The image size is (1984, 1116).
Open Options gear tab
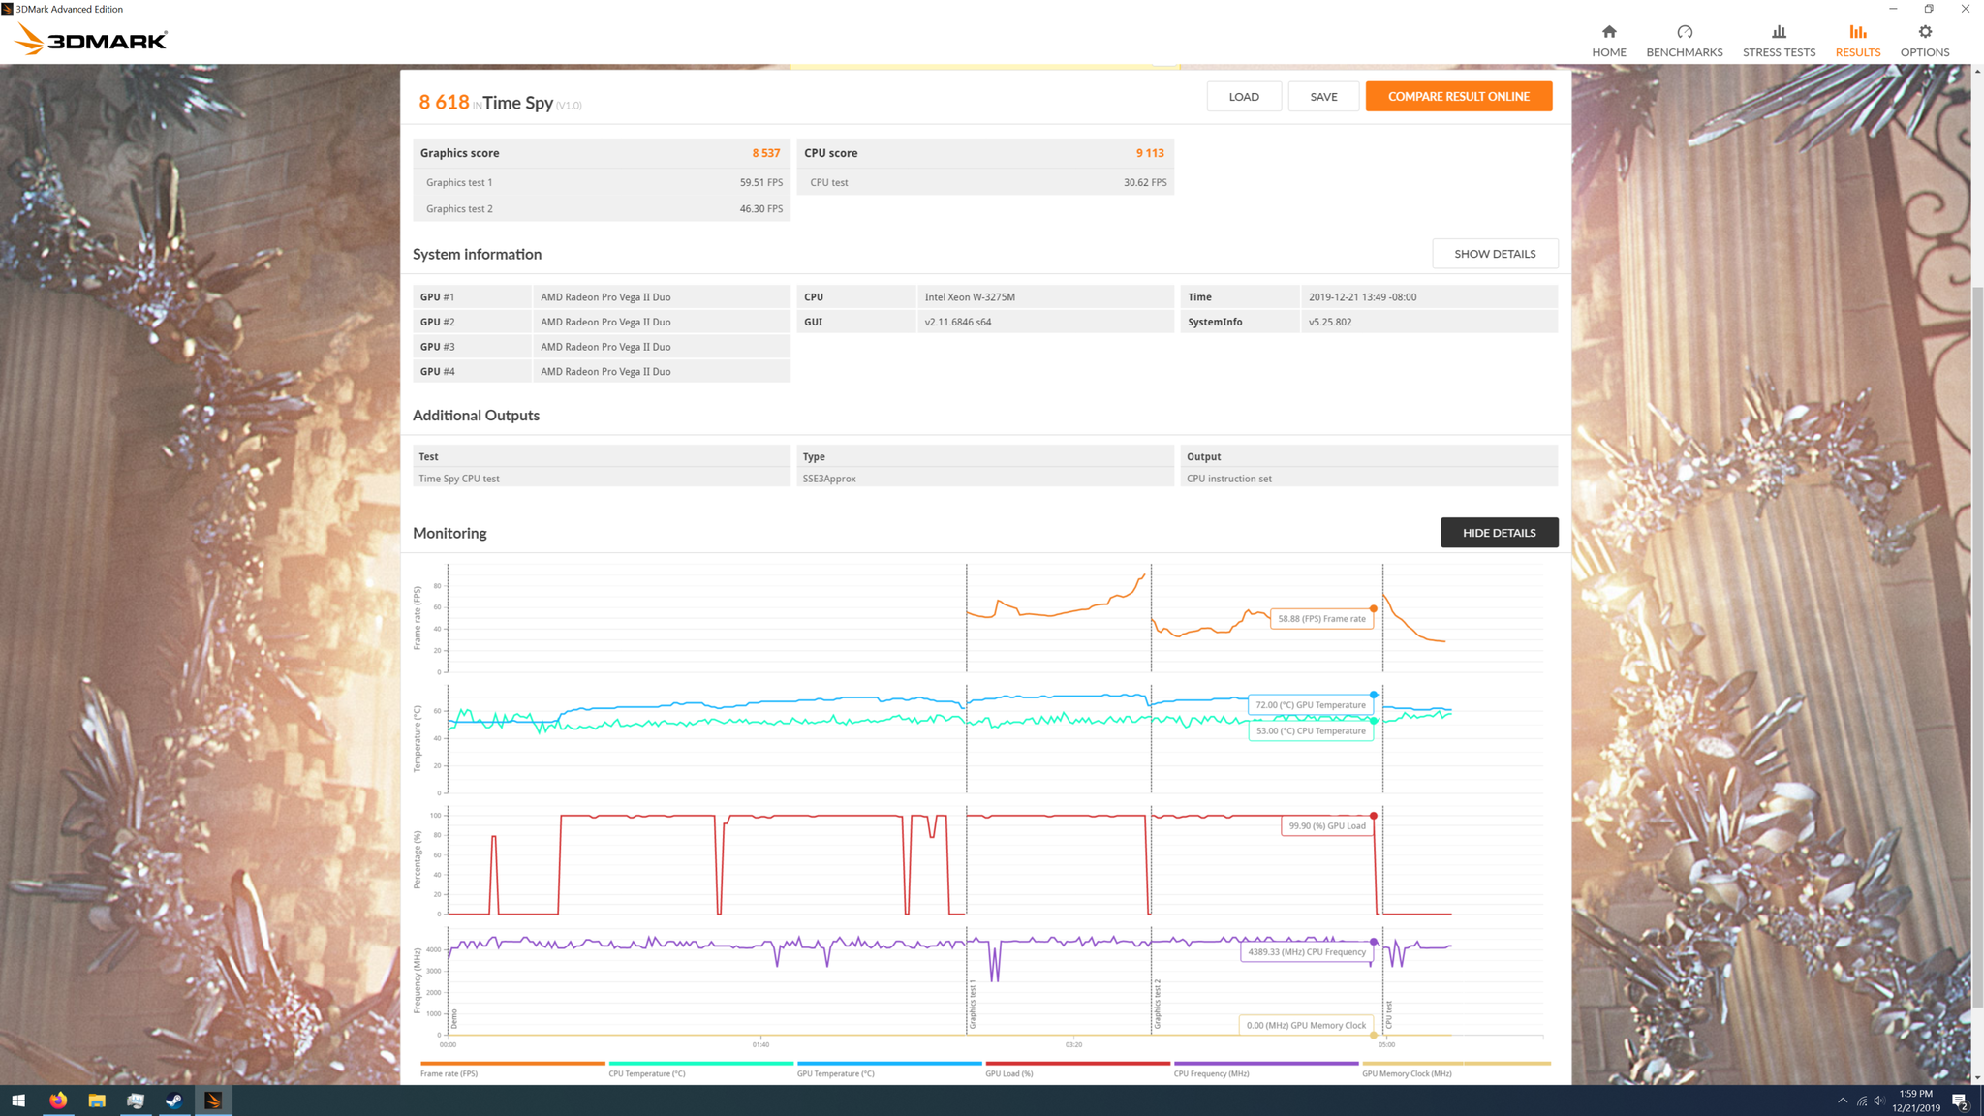pyautogui.click(x=1924, y=41)
